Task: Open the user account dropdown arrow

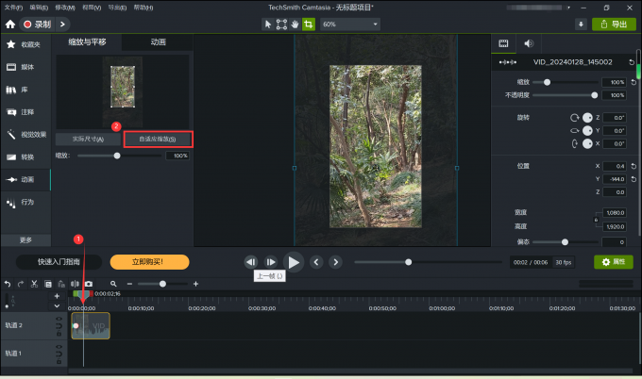Action: pyautogui.click(x=568, y=8)
